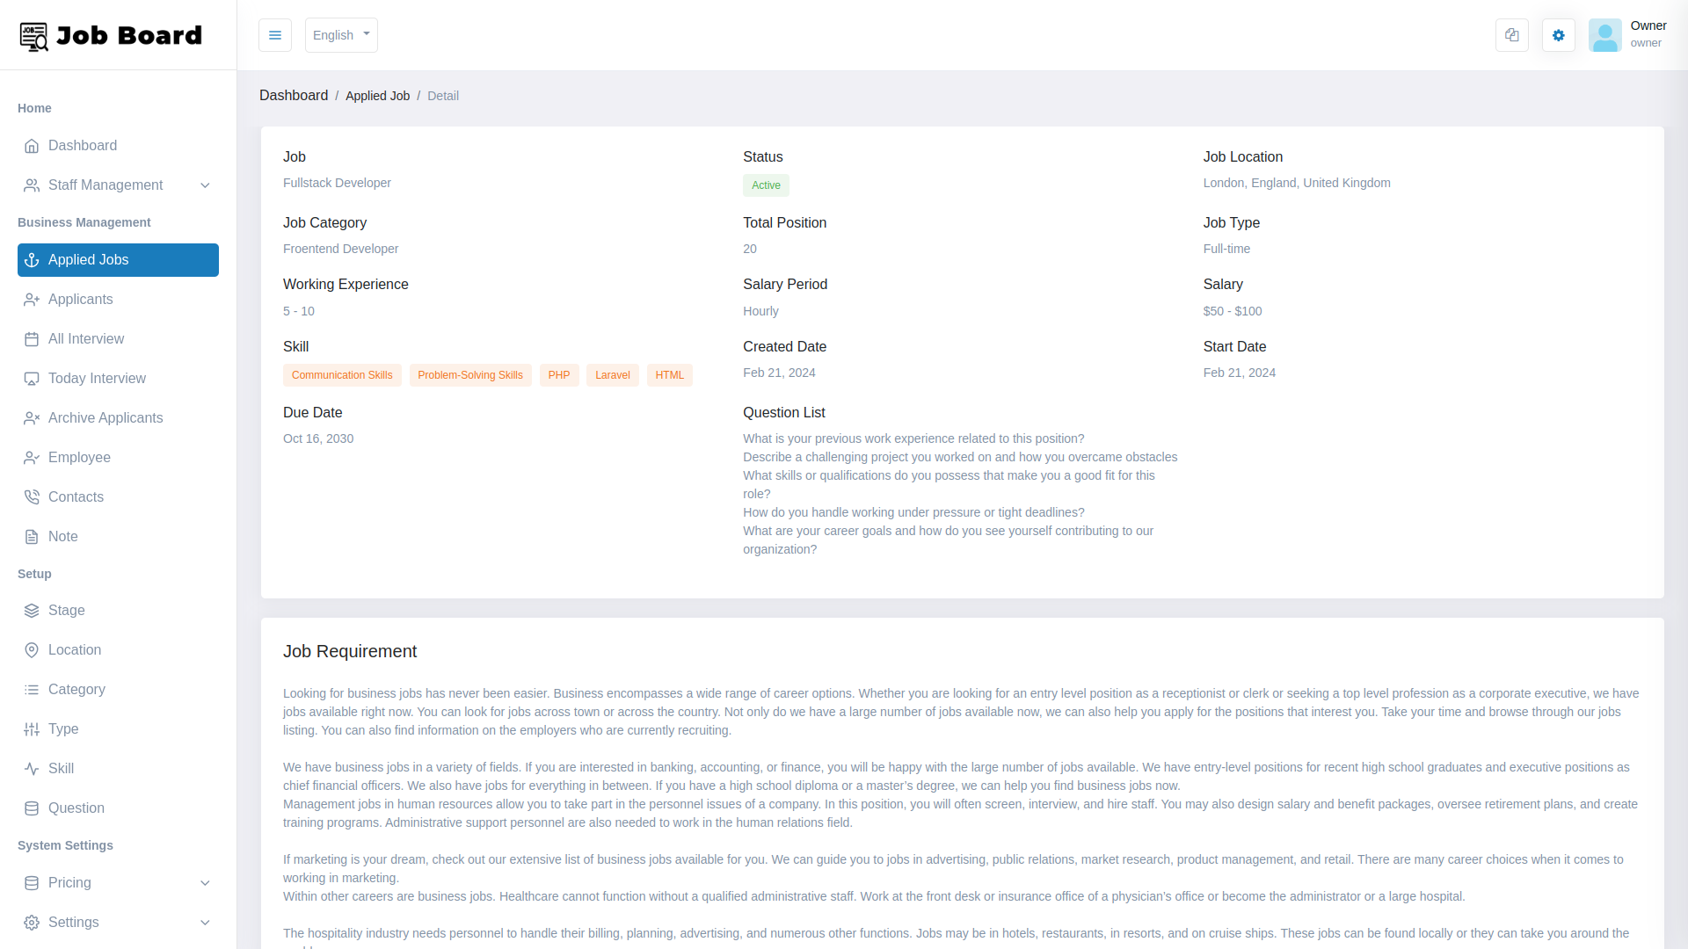Click the Owner profile avatar

(1604, 35)
